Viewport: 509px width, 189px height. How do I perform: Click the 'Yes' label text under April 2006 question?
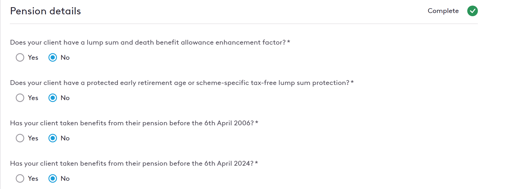[33, 138]
